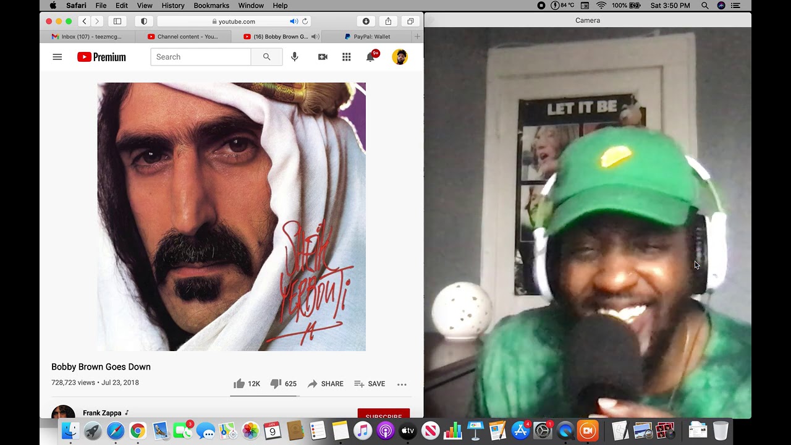The height and width of the screenshot is (445, 791).
Task: Open Music app from the Dock
Action: point(363,431)
